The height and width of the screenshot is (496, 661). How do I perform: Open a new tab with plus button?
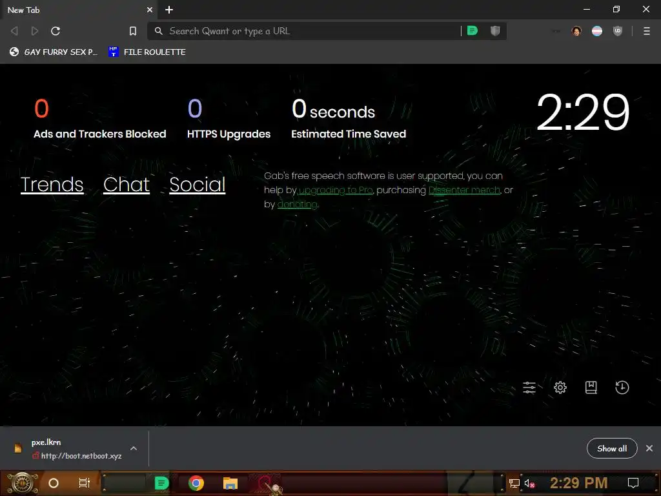coord(169,10)
